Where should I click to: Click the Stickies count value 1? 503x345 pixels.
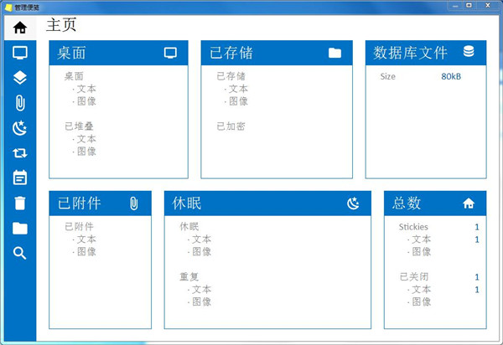477,227
